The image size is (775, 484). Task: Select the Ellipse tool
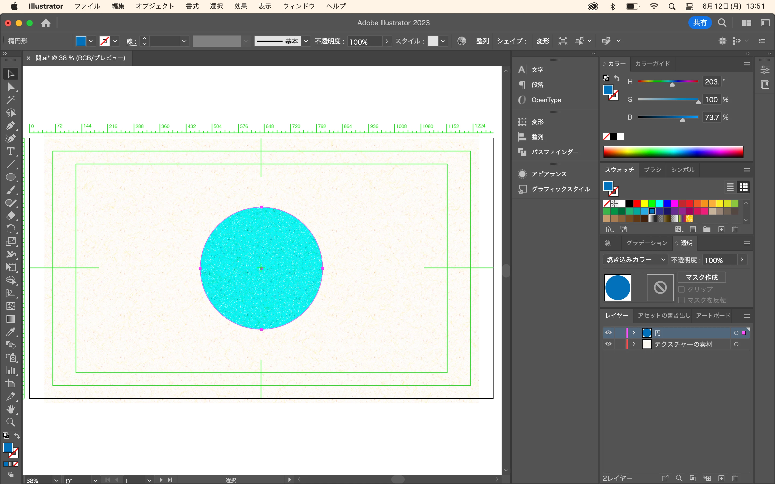(x=10, y=177)
